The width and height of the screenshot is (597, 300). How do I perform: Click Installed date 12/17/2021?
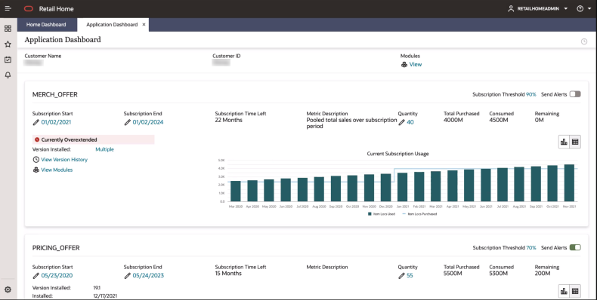coord(105,295)
